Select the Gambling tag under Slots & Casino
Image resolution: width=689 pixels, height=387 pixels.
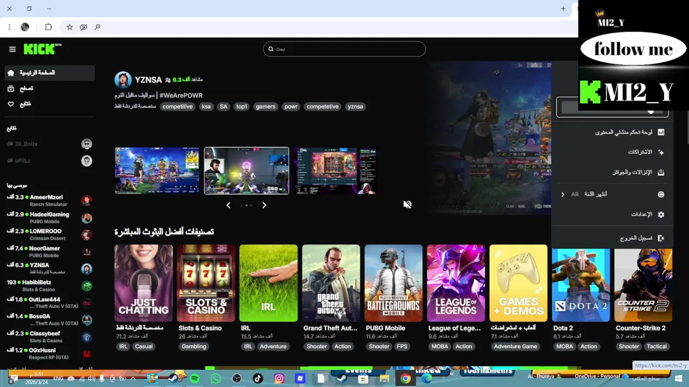[x=194, y=347]
